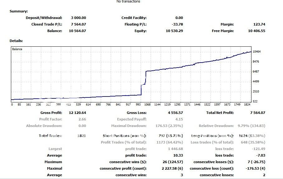Image resolution: width=283 pixels, height=179 pixels.
Task: Click the 10464 label on chart y-axis
Action: pos(257,52)
